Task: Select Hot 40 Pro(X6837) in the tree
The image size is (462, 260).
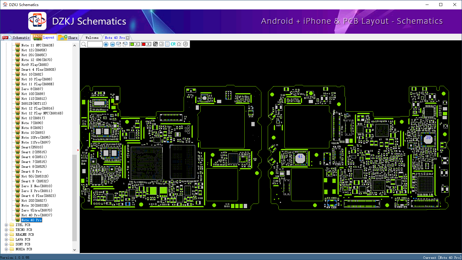Action: (x=37, y=215)
